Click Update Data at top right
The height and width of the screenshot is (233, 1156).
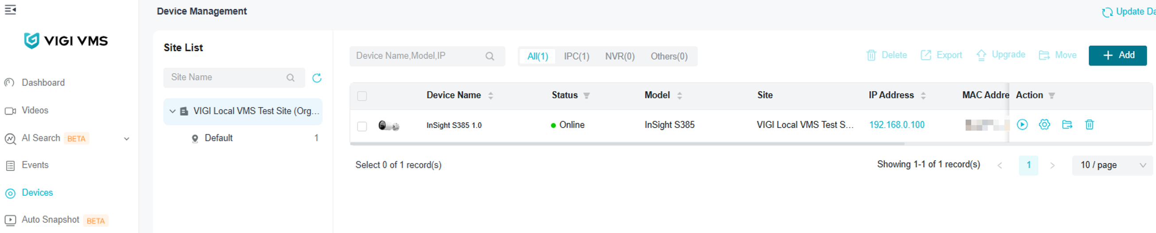(x=1128, y=12)
